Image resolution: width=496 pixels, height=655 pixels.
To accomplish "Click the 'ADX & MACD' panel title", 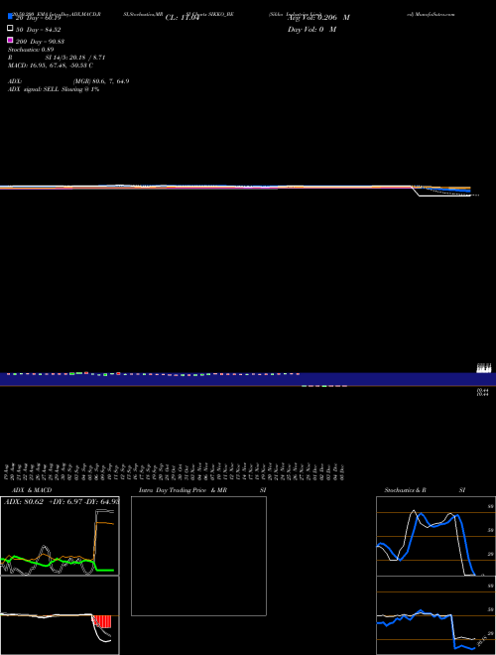I will tap(32, 490).
